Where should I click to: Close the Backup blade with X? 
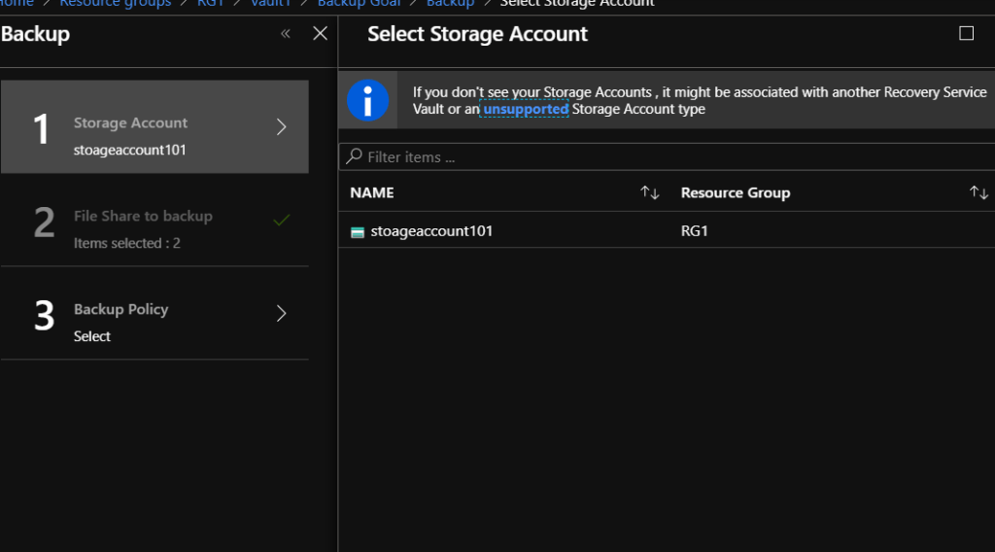click(320, 34)
